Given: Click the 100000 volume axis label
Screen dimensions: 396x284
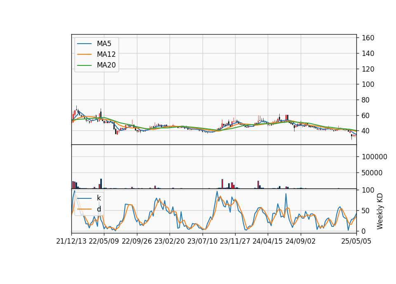Looking at the screenshot, I should coord(375,157).
